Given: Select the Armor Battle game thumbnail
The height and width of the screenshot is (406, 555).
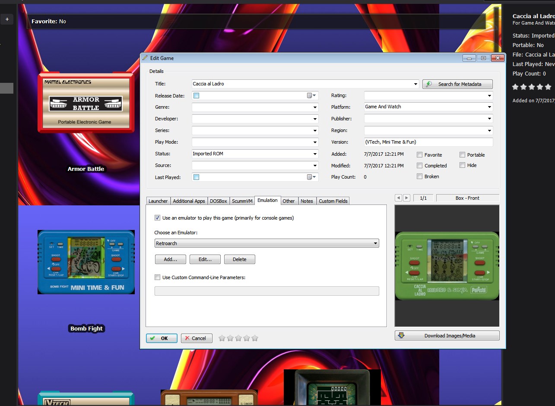Looking at the screenshot, I should click(86, 102).
